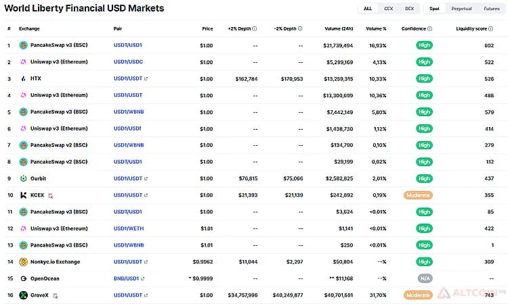This screenshot has height=304, width=508.
Task: Click external link icon on Nonkyc.io pair
Action: 146,261
